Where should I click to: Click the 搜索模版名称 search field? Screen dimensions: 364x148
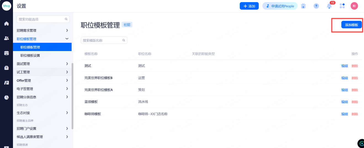pyautogui.click(x=102, y=40)
